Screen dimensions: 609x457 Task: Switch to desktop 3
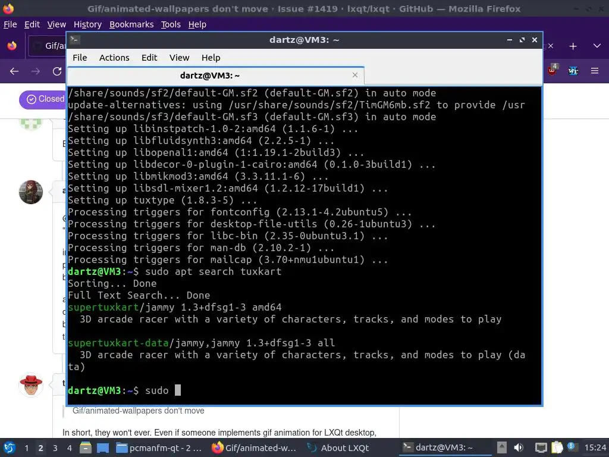55,448
